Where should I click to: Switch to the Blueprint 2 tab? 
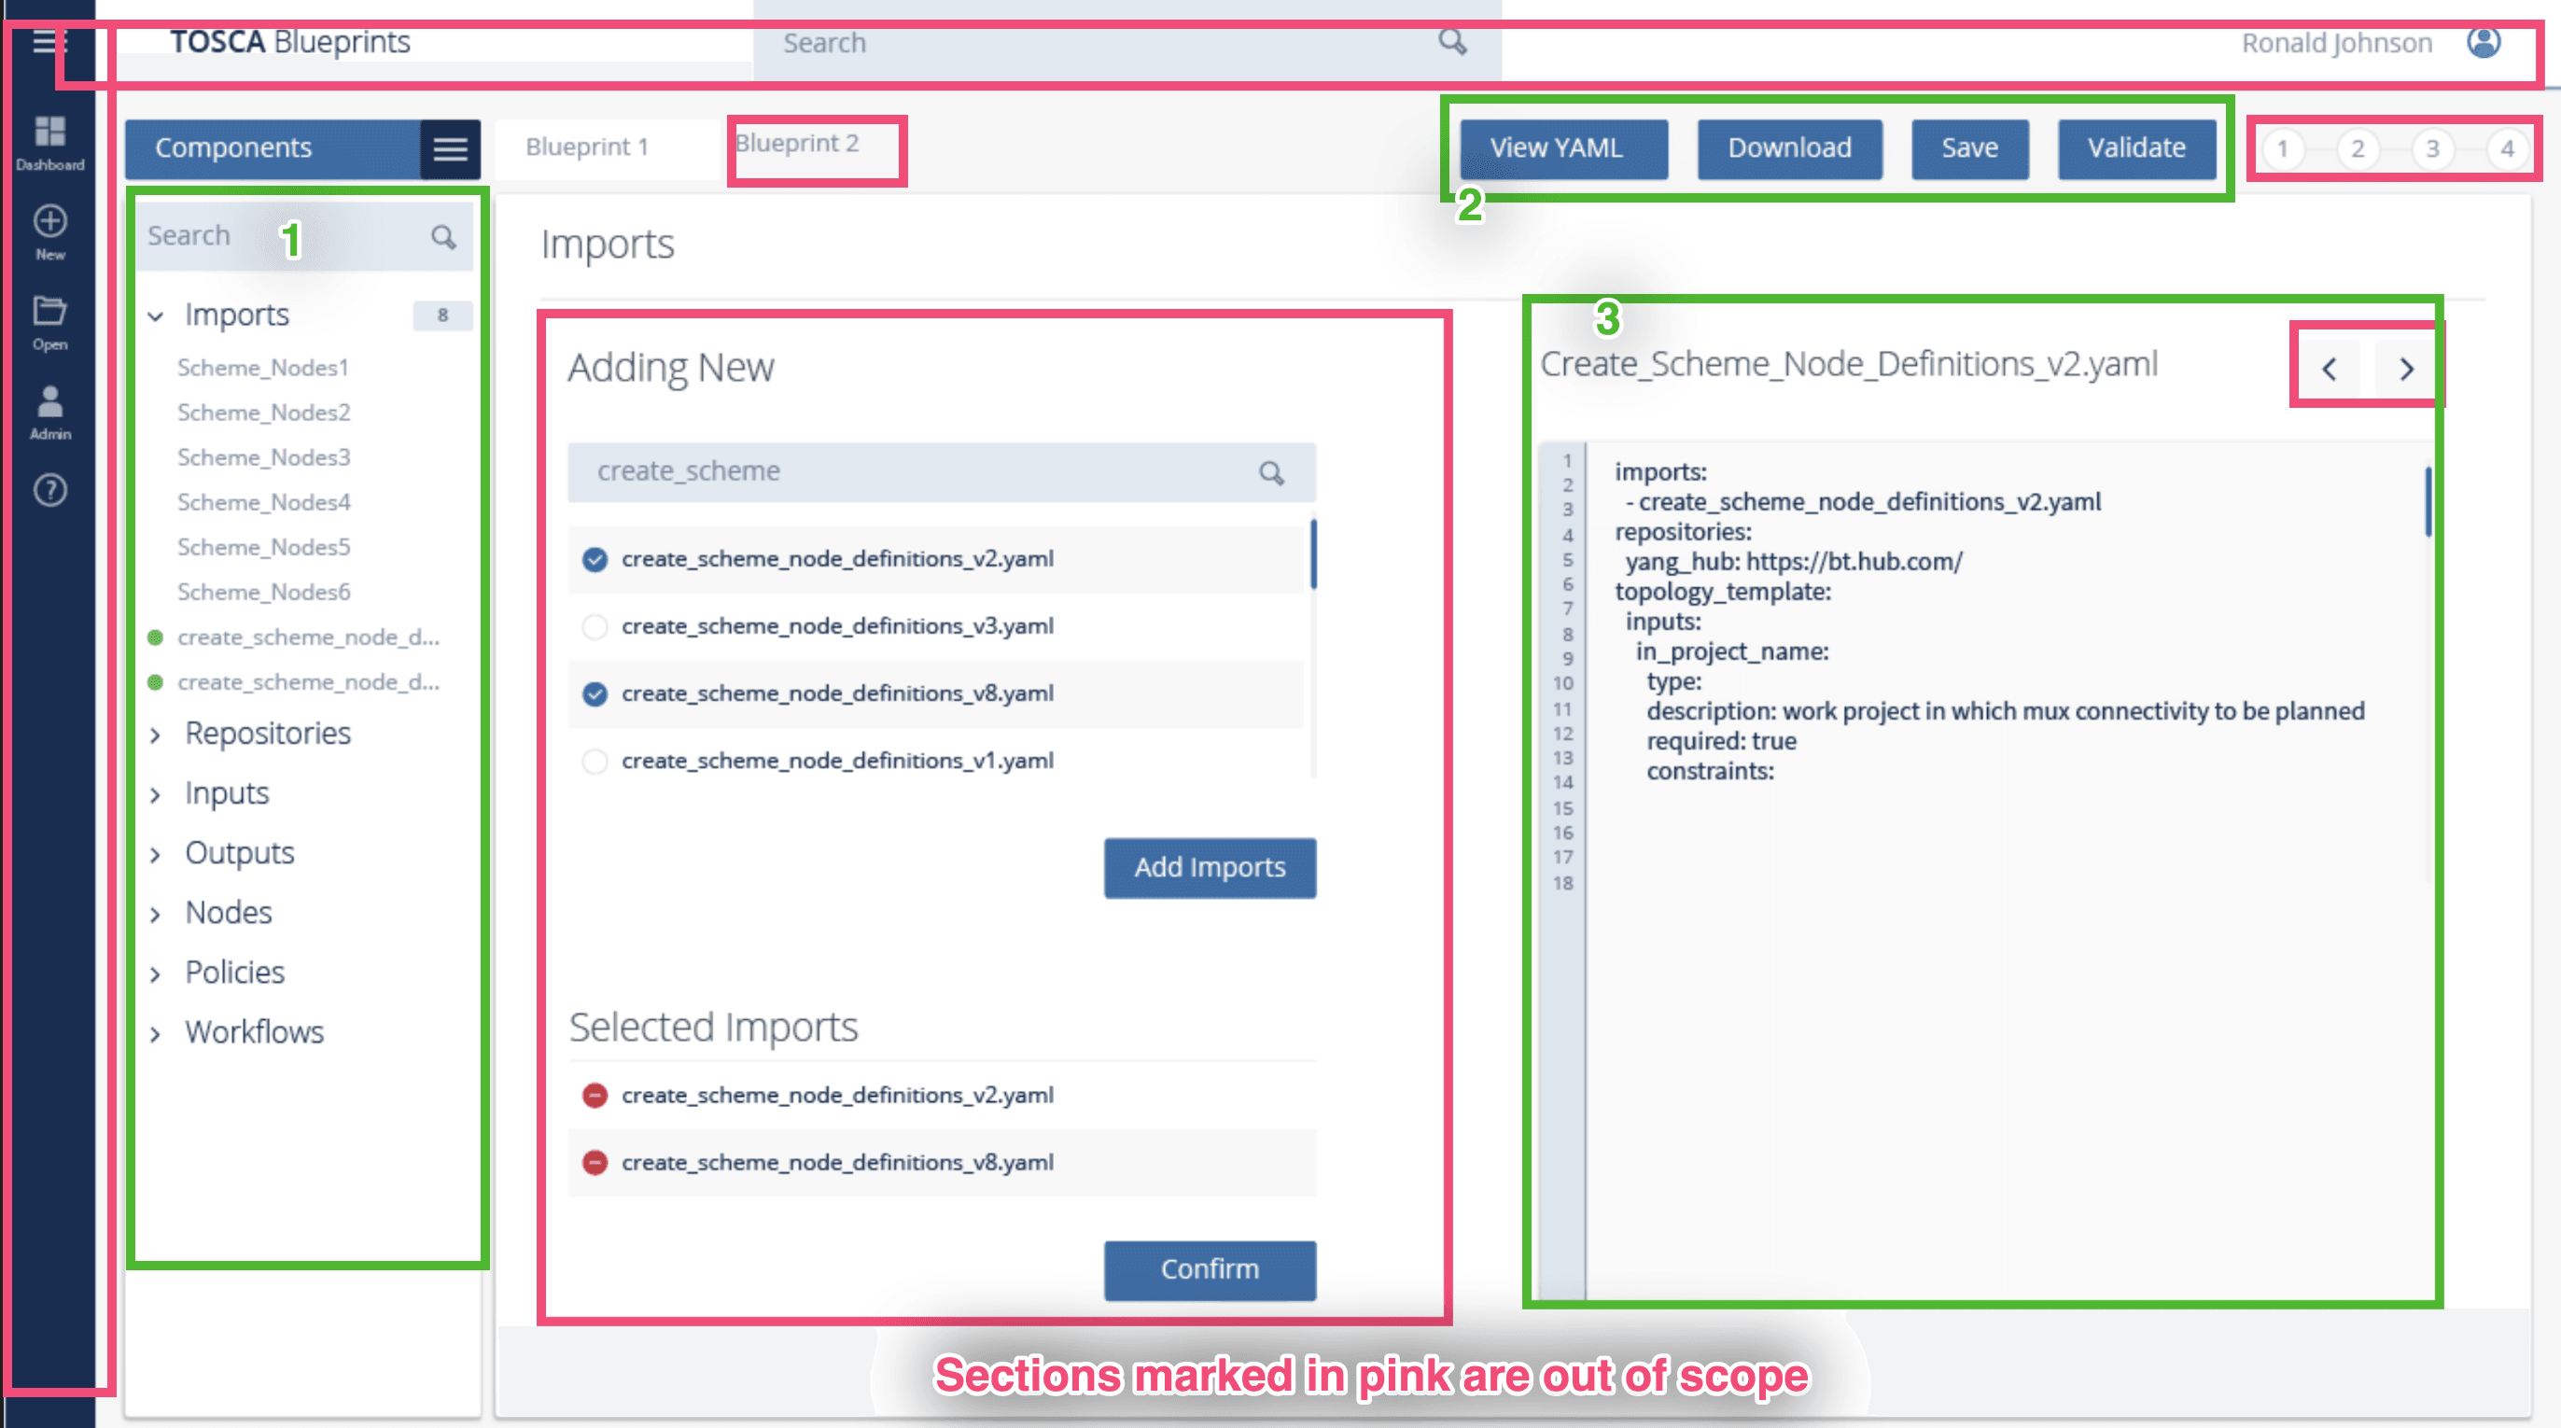(x=796, y=144)
